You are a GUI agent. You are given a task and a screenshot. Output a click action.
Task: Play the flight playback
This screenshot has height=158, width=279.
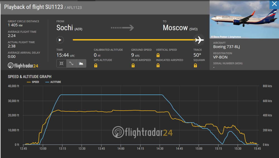click(60, 40)
